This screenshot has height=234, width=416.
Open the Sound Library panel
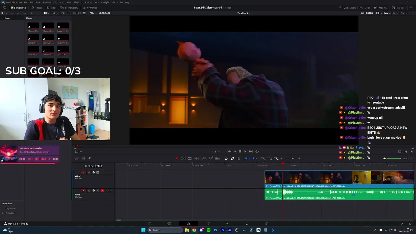[x=69, y=8]
